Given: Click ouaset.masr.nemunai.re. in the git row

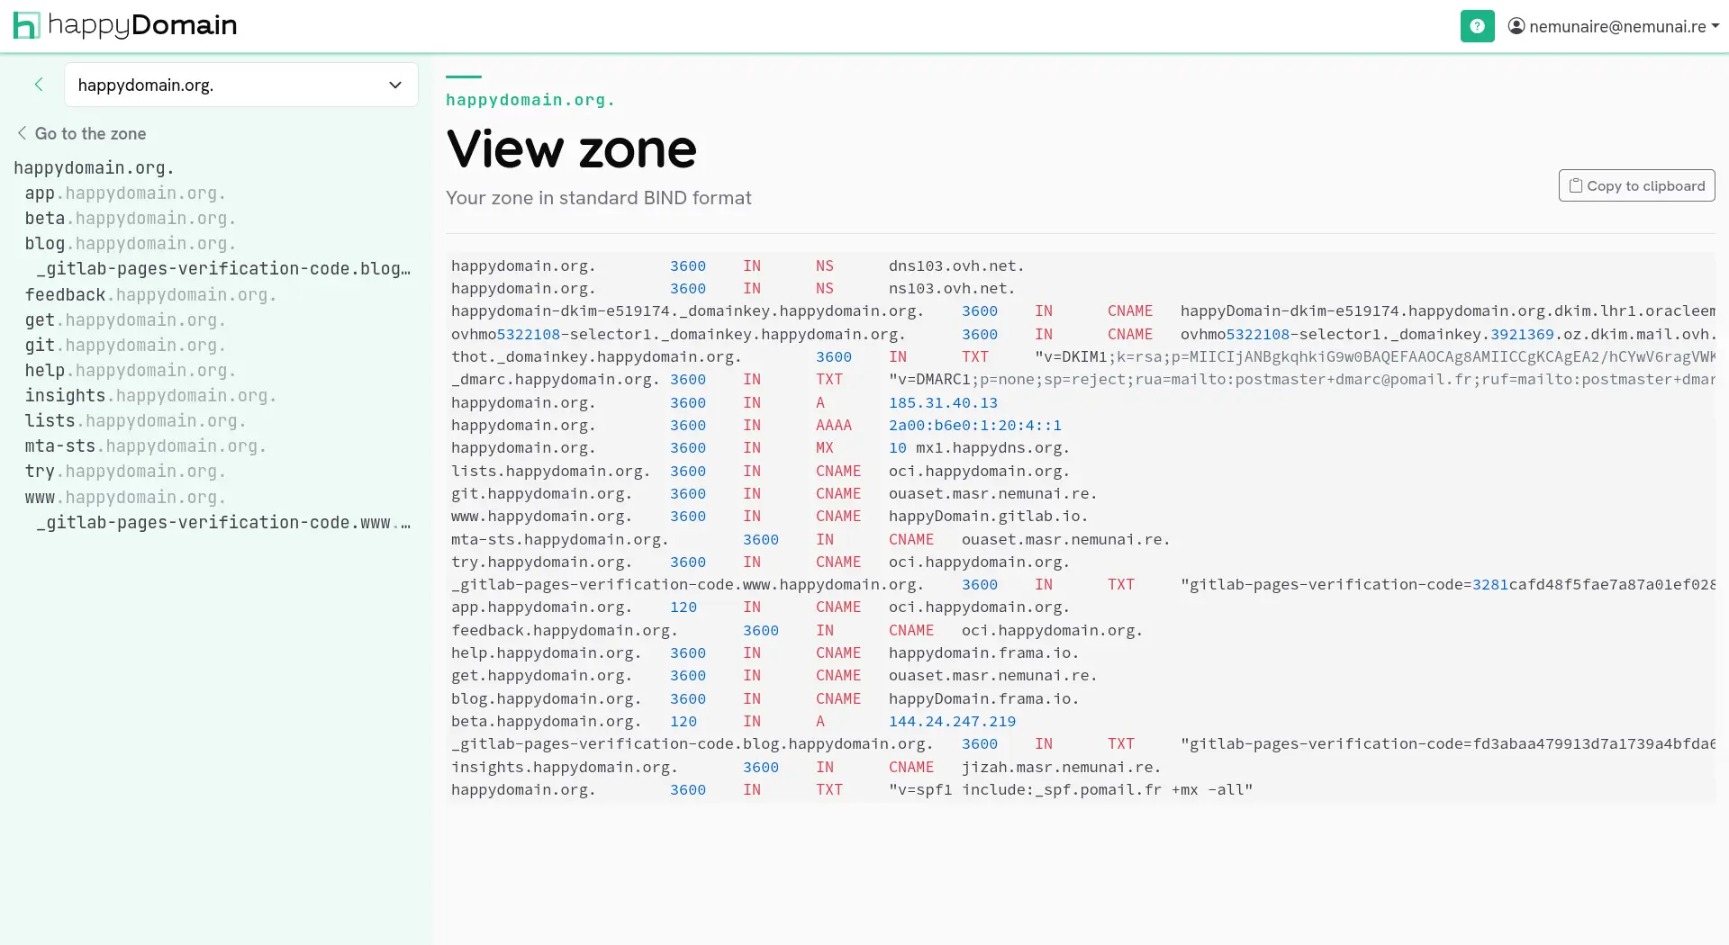Looking at the screenshot, I should pyautogui.click(x=992, y=493).
